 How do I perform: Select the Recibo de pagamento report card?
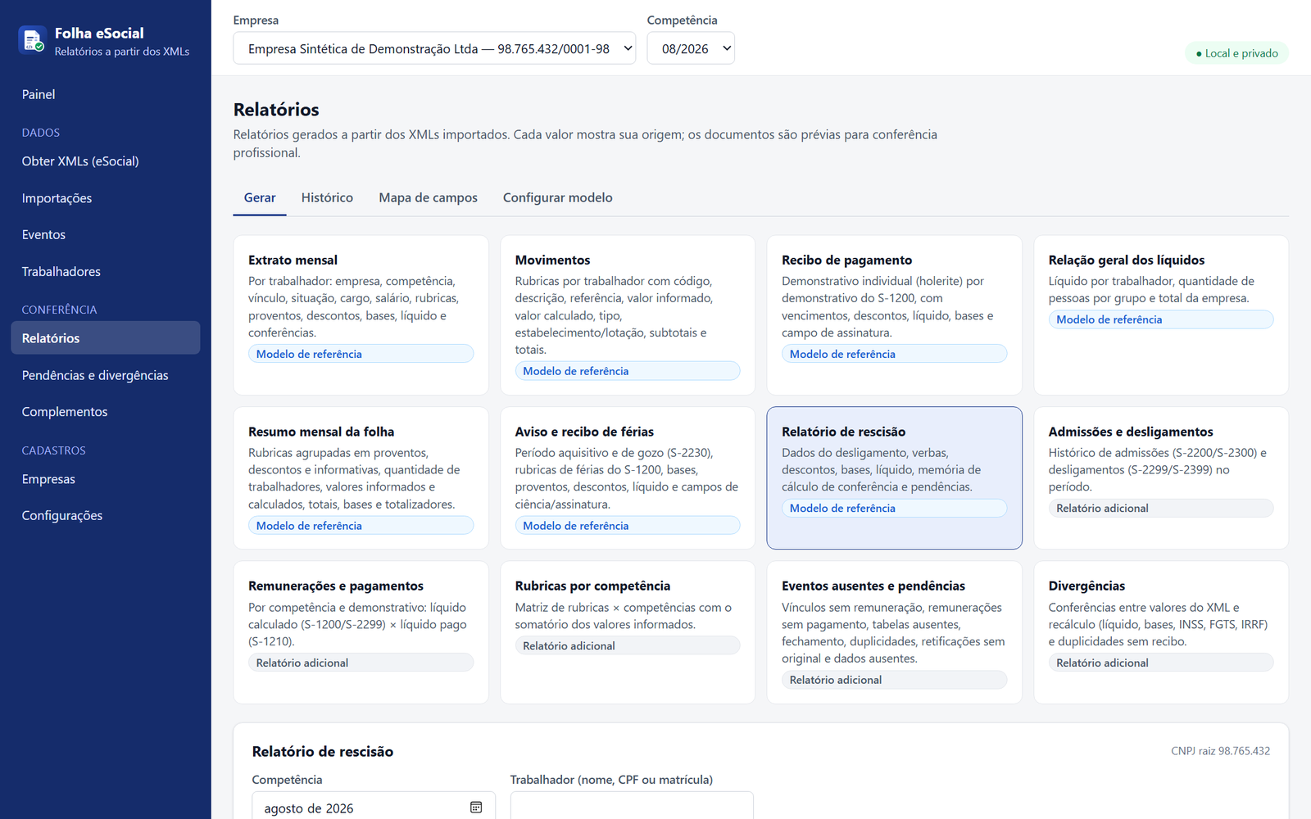tap(895, 315)
